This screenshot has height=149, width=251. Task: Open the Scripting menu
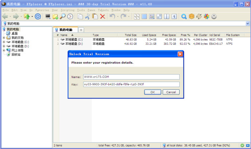[67, 10]
